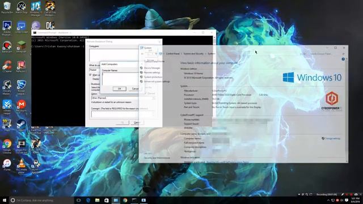The height and width of the screenshot is (204, 363).
Task: Click Cancel in Remote Shutdown Dialog
Action: [x=137, y=122]
